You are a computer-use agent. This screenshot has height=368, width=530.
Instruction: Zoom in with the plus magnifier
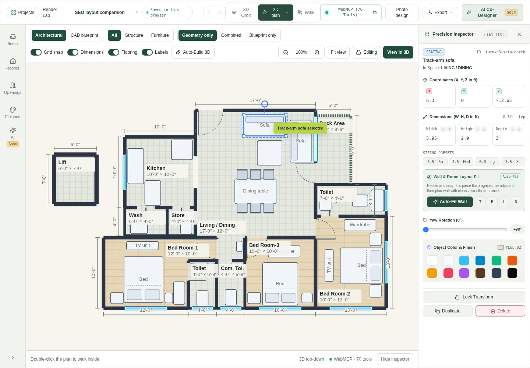pos(317,52)
